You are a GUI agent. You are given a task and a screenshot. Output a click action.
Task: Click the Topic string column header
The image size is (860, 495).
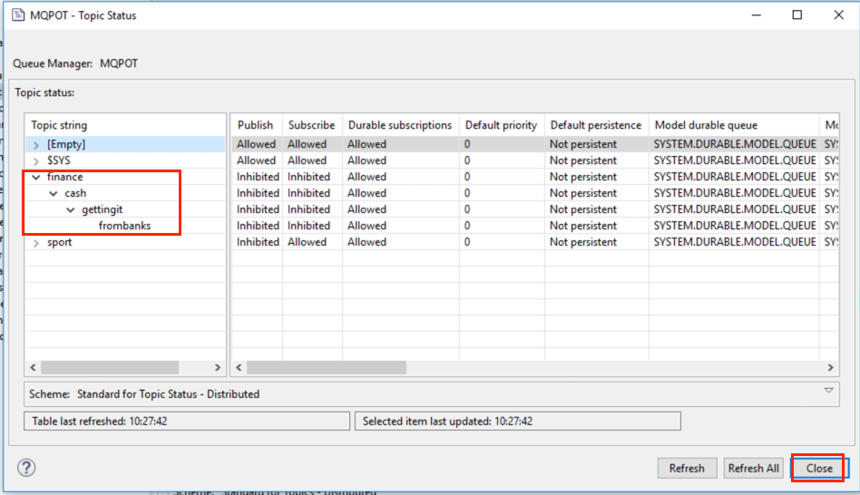pyautogui.click(x=125, y=125)
